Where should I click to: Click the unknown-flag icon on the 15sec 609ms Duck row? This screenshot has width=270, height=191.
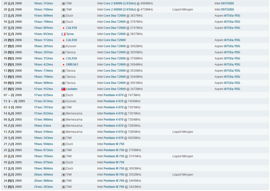(63, 16)
